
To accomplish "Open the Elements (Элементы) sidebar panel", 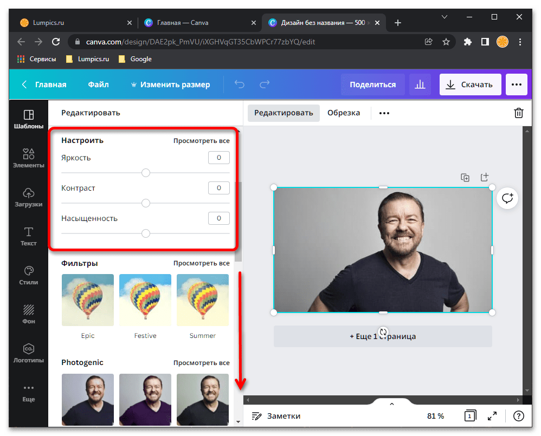I will click(29, 158).
